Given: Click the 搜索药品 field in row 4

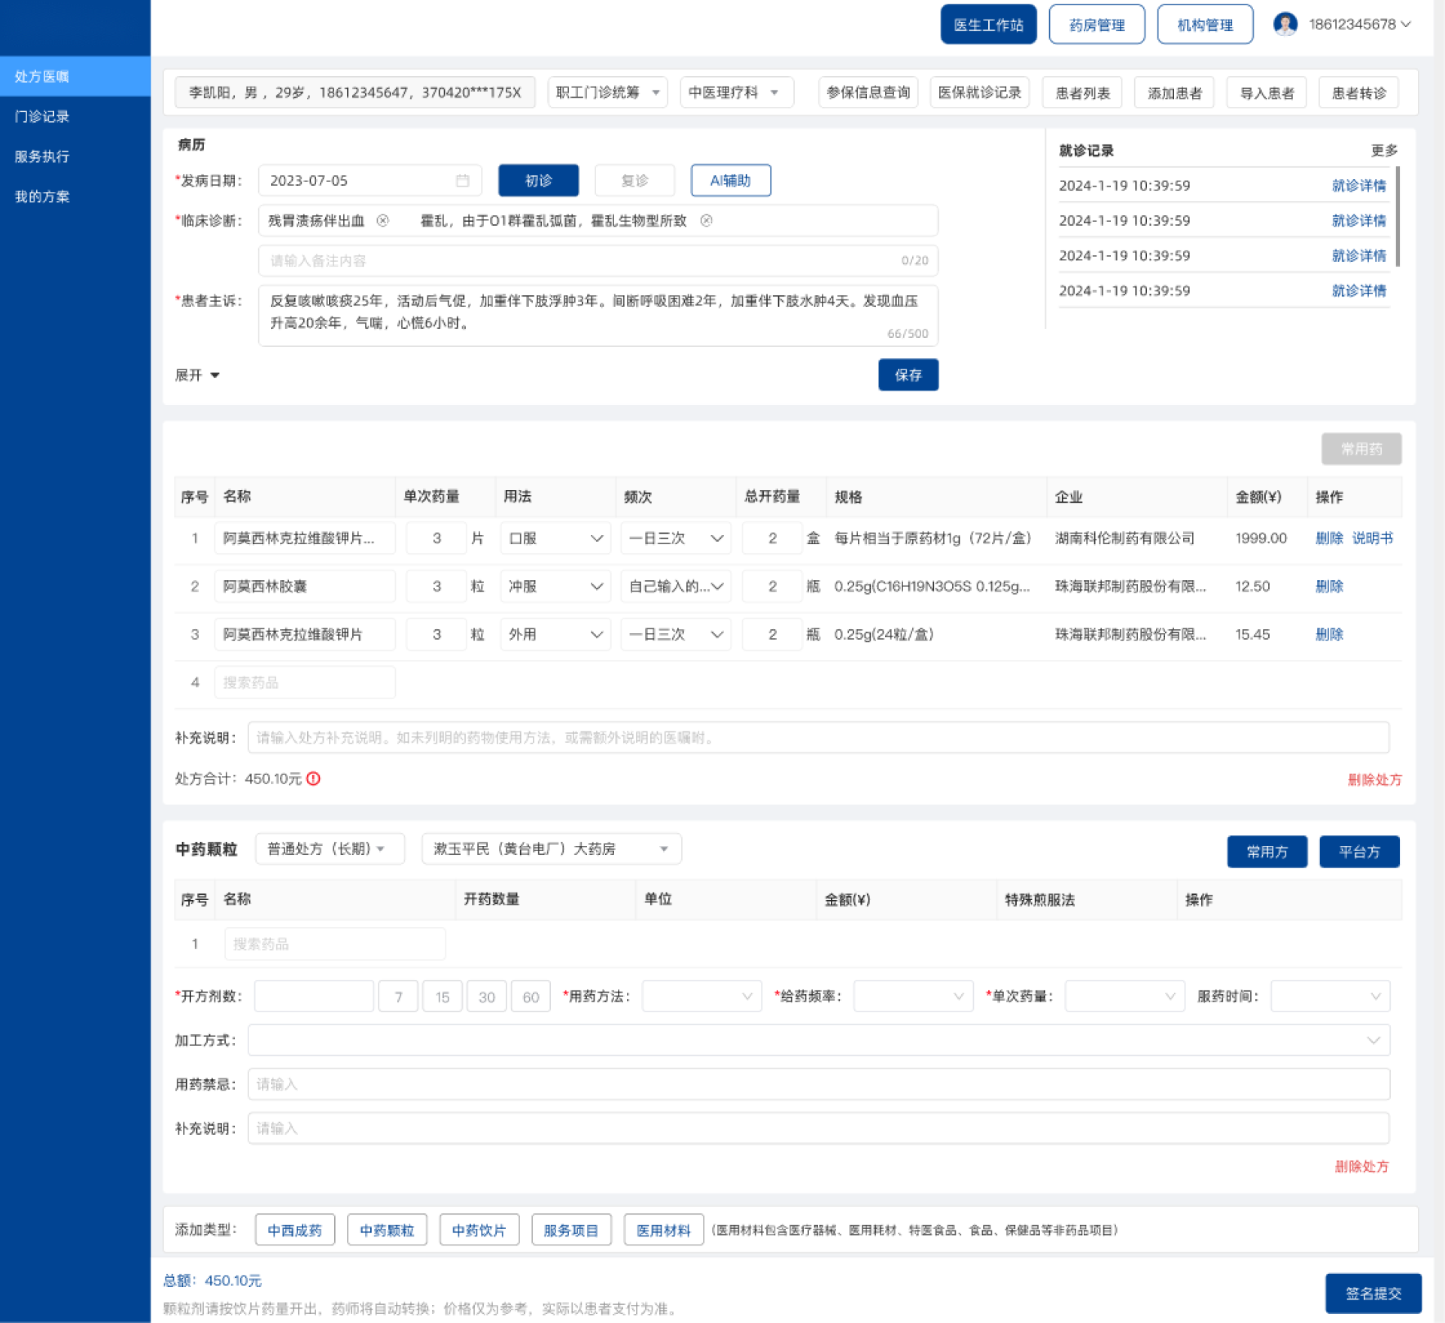Looking at the screenshot, I should [x=305, y=683].
